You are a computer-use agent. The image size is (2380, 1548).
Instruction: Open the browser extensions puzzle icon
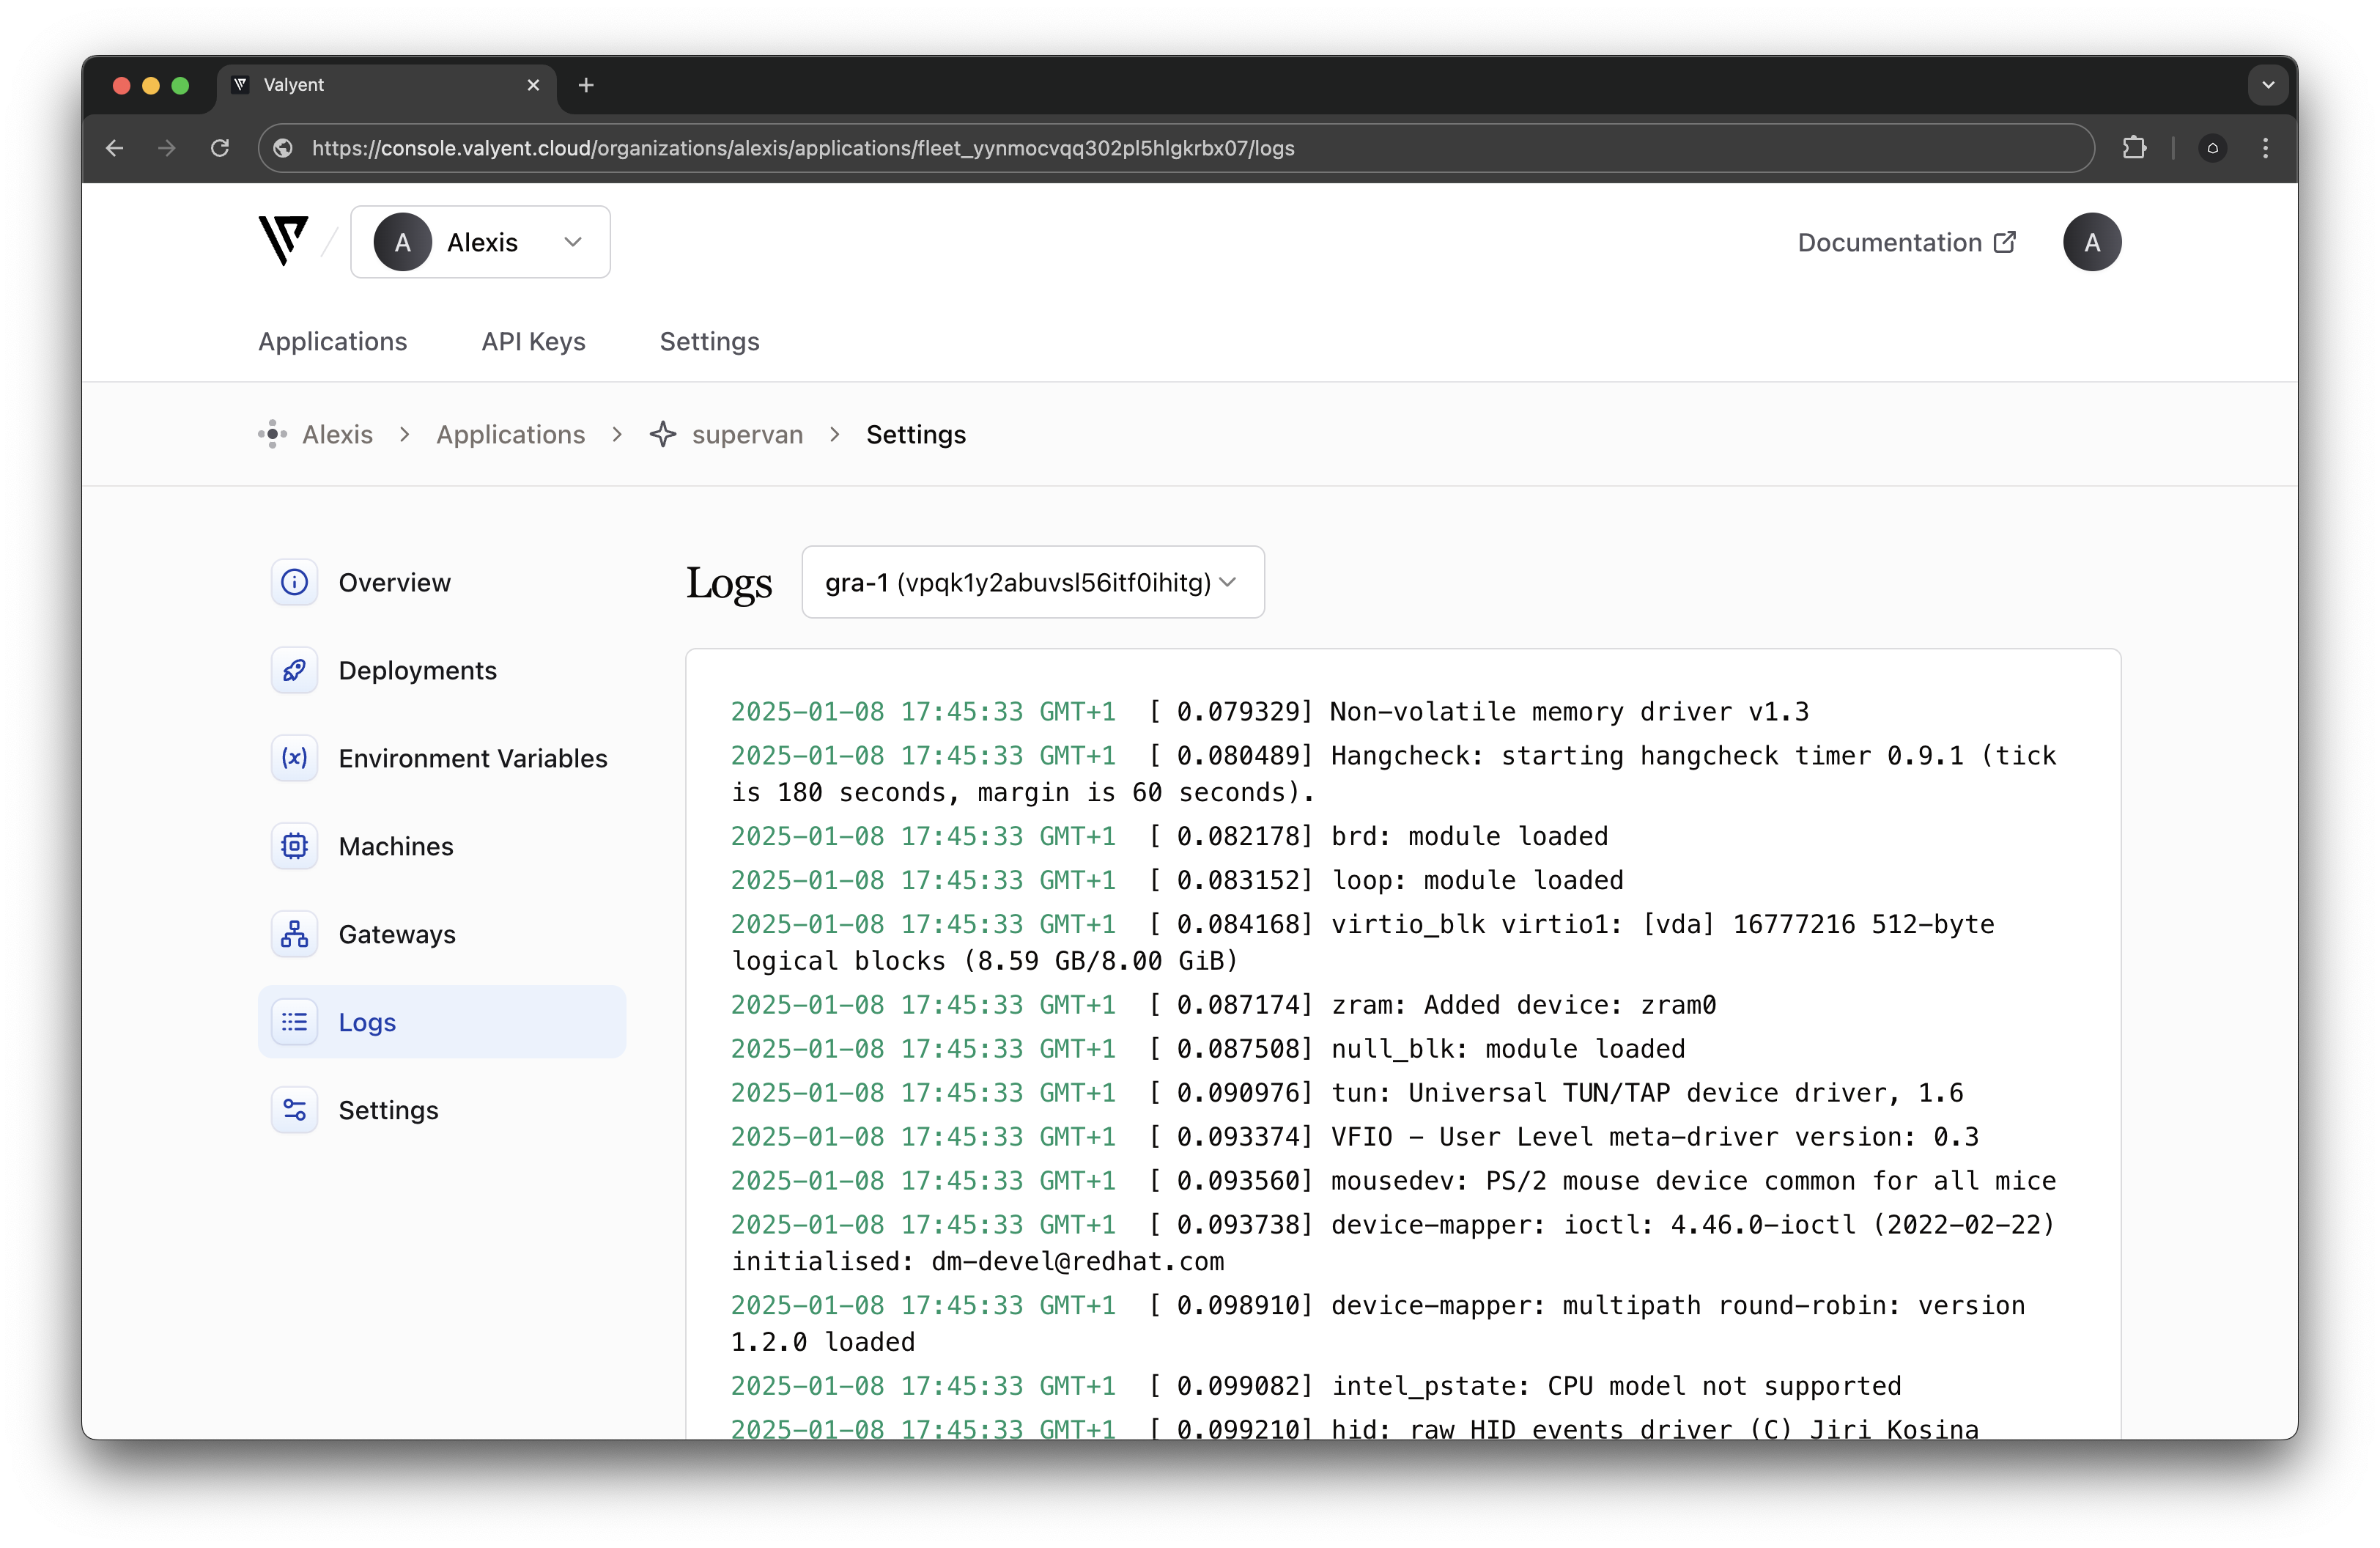(x=2134, y=148)
